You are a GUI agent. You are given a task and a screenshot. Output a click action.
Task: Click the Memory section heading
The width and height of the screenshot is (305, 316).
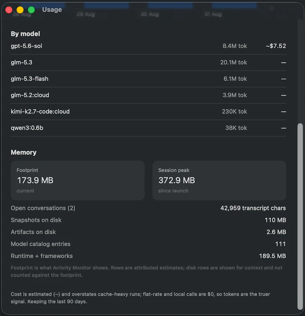[24, 152]
